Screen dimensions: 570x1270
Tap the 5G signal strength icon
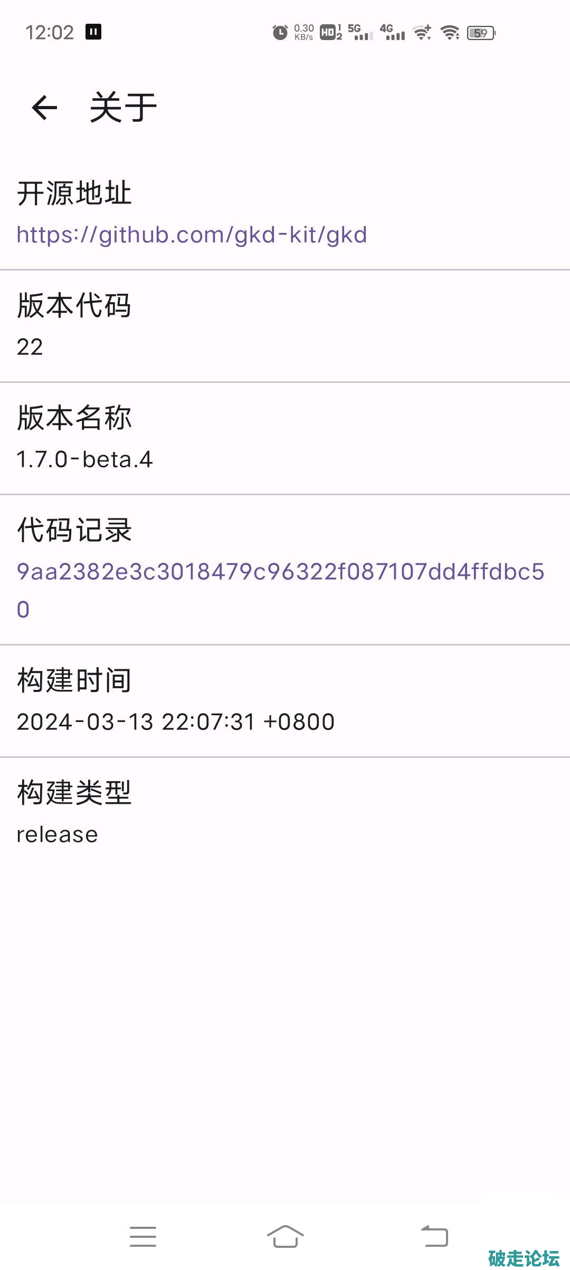click(x=360, y=33)
